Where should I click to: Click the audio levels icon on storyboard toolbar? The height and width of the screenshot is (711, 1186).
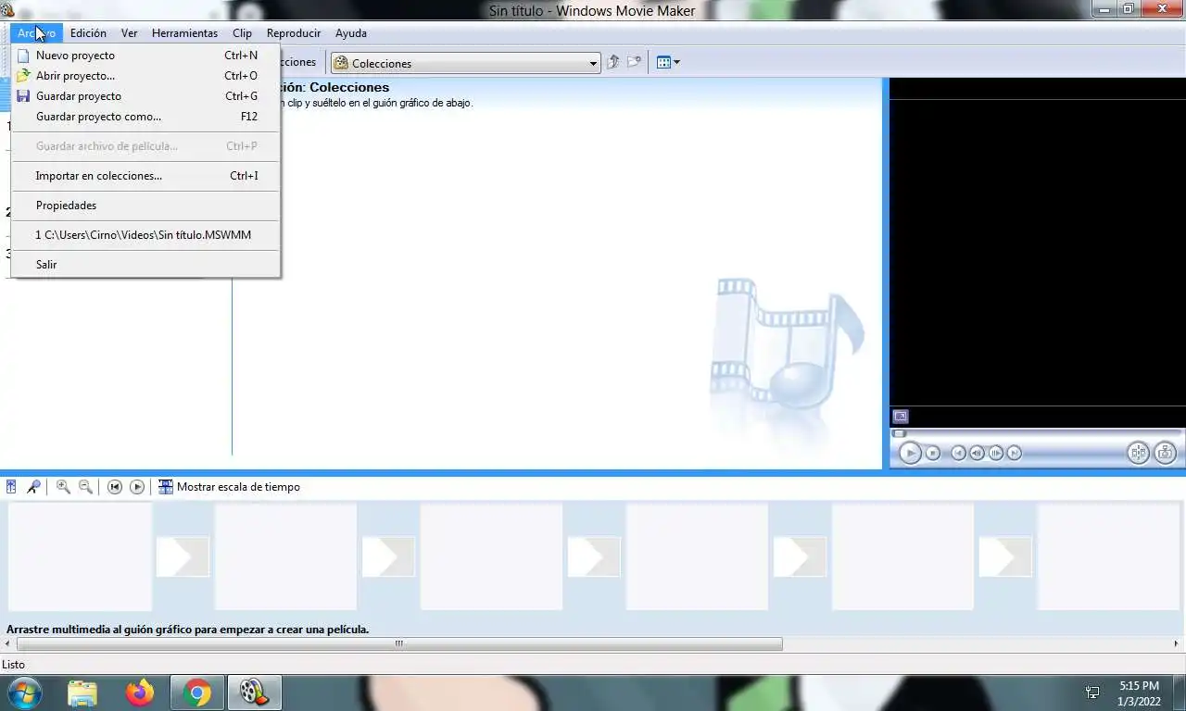pos(11,487)
